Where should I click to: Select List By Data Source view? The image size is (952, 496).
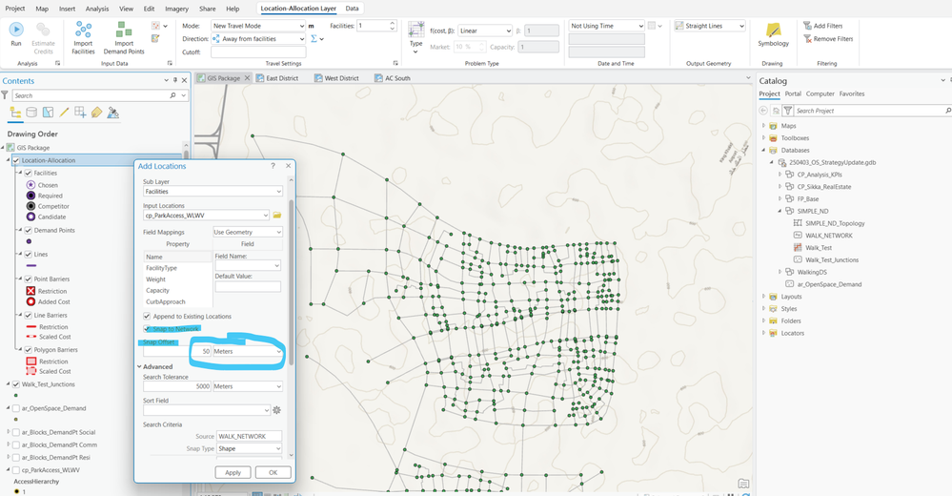click(31, 113)
